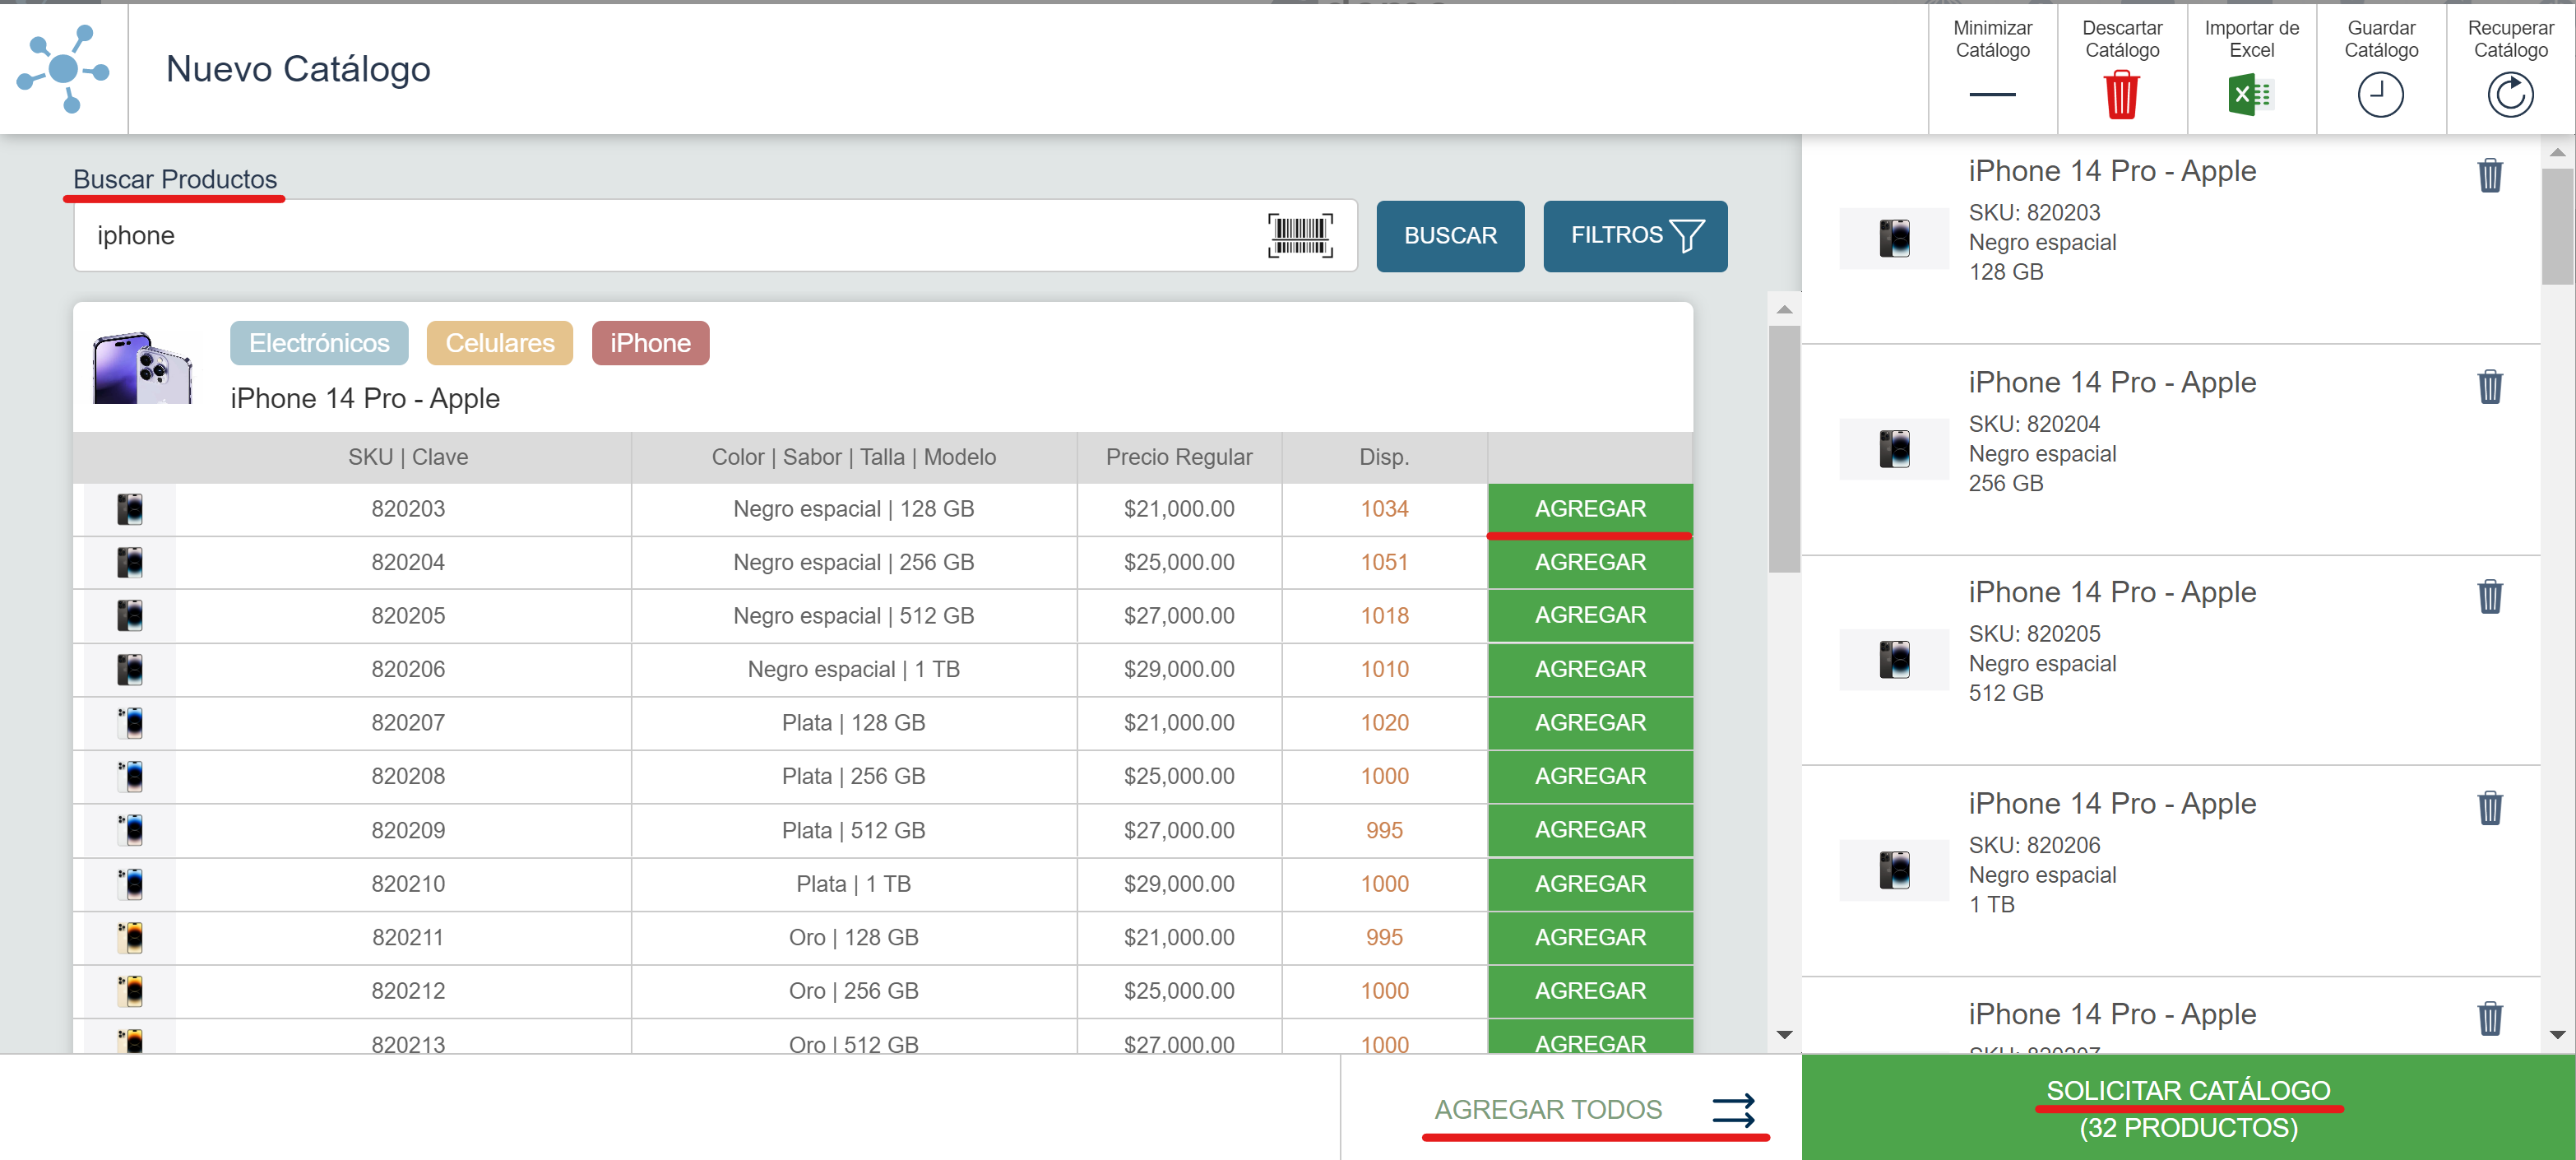Remove SKU 820205 using trash icon
This screenshot has height=1160, width=2576.
2489,596
